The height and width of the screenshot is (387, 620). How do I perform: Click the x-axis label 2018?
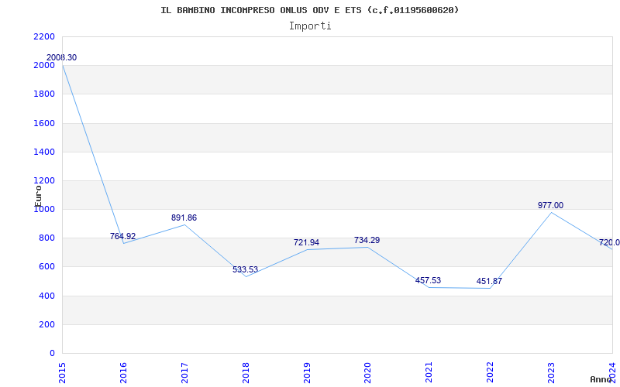point(246,372)
